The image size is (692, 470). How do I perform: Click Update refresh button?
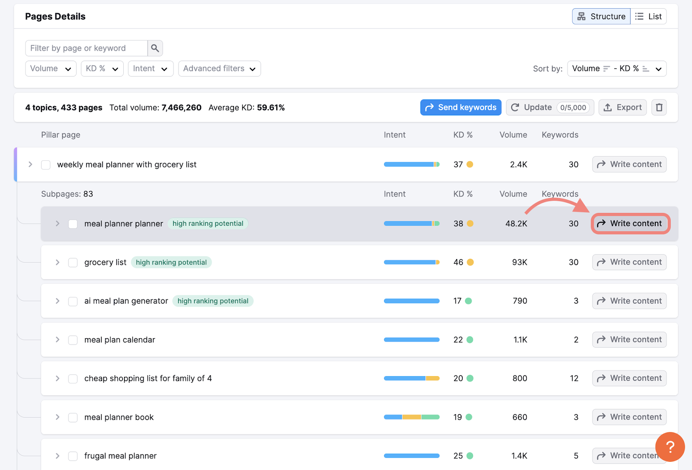click(550, 107)
